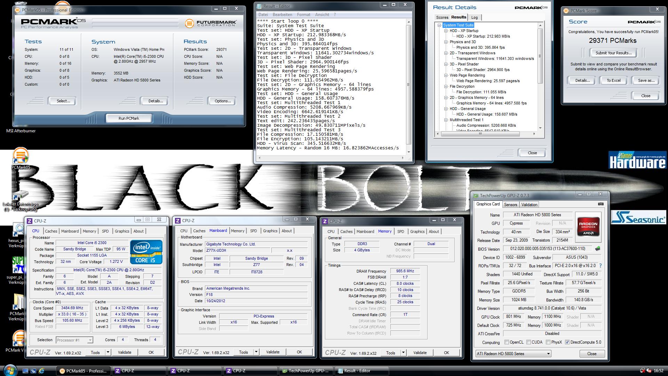Click Select... under Tests in PCMark05
This screenshot has width=668, height=376.
tap(63, 101)
